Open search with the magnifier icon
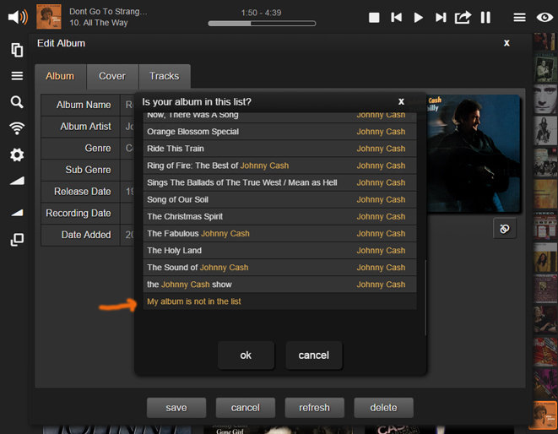The image size is (558, 434). point(17,102)
